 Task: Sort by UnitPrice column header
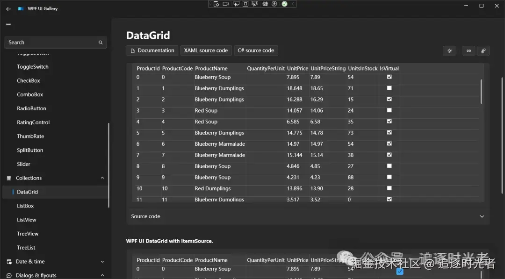[297, 69]
